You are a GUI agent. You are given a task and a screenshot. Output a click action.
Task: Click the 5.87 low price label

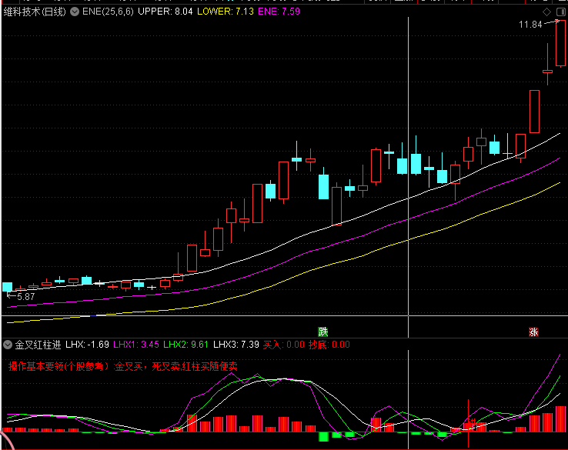pyautogui.click(x=25, y=297)
